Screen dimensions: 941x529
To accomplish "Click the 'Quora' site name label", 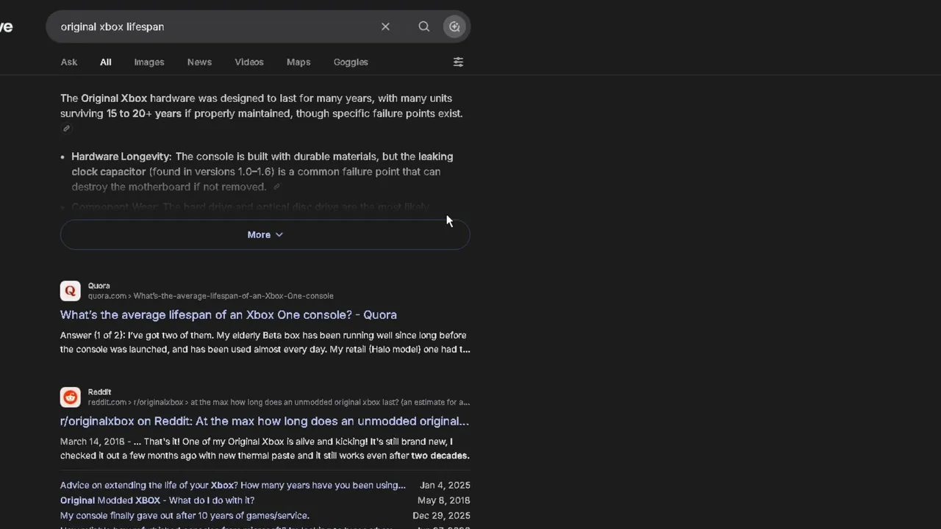I will click(99, 286).
